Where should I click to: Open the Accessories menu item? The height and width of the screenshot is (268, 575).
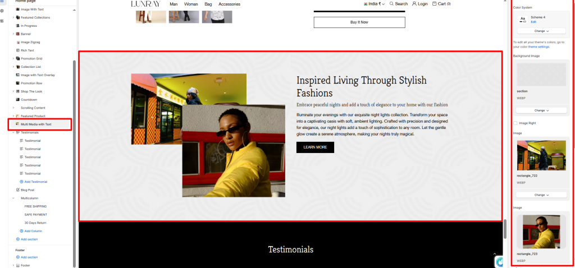(x=230, y=4)
